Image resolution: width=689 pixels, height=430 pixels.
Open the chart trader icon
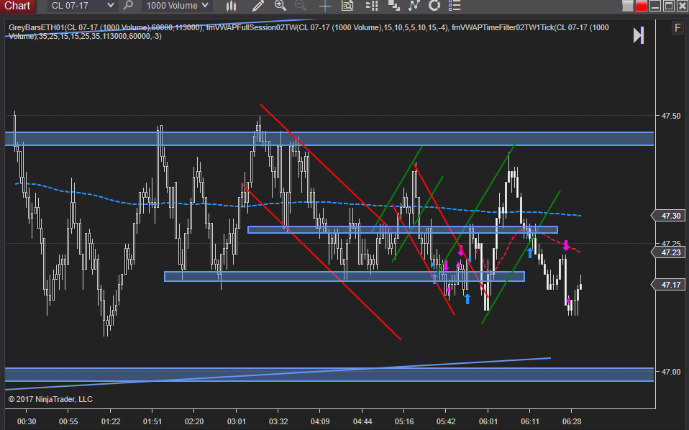372,6
